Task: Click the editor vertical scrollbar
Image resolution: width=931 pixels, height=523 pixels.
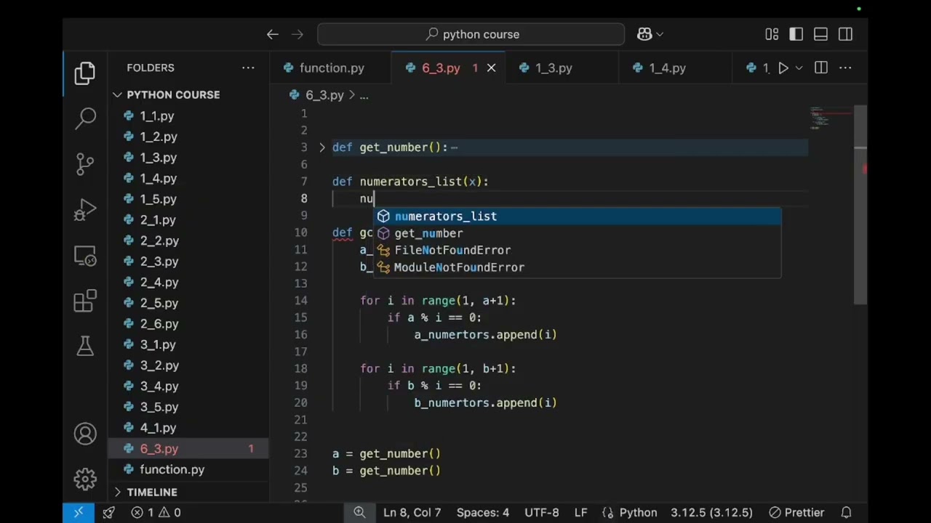Action: pos(860,205)
